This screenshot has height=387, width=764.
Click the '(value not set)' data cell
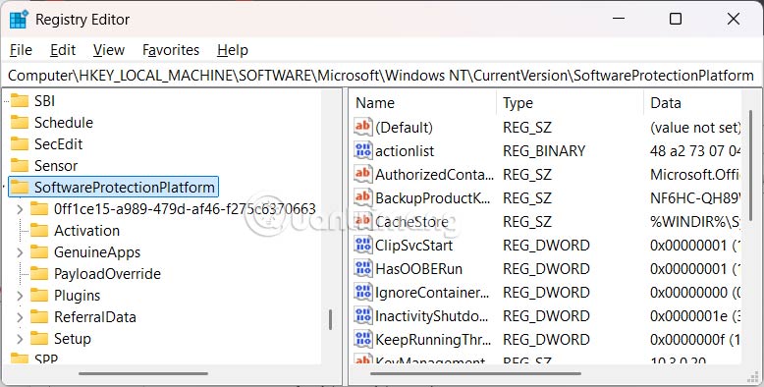(695, 128)
